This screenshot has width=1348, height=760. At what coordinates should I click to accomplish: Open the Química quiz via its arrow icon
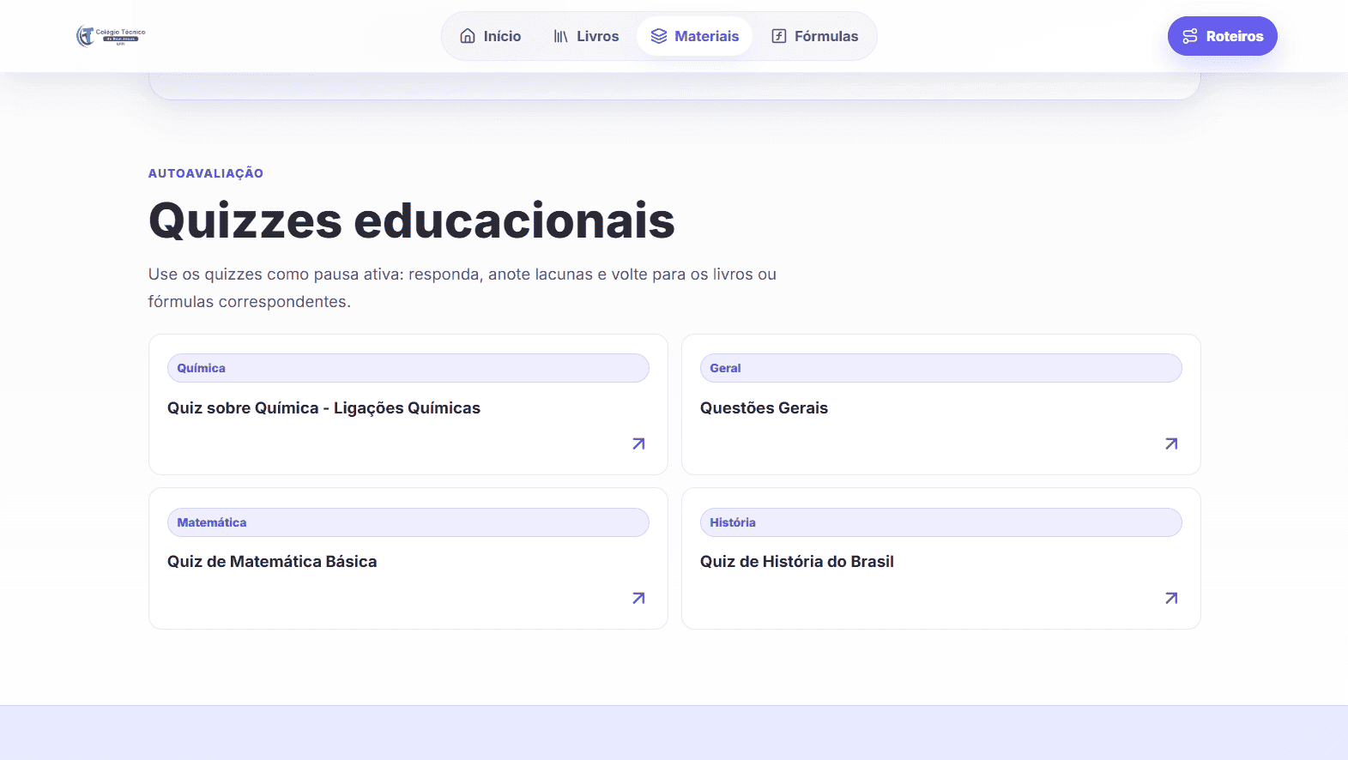tap(638, 443)
